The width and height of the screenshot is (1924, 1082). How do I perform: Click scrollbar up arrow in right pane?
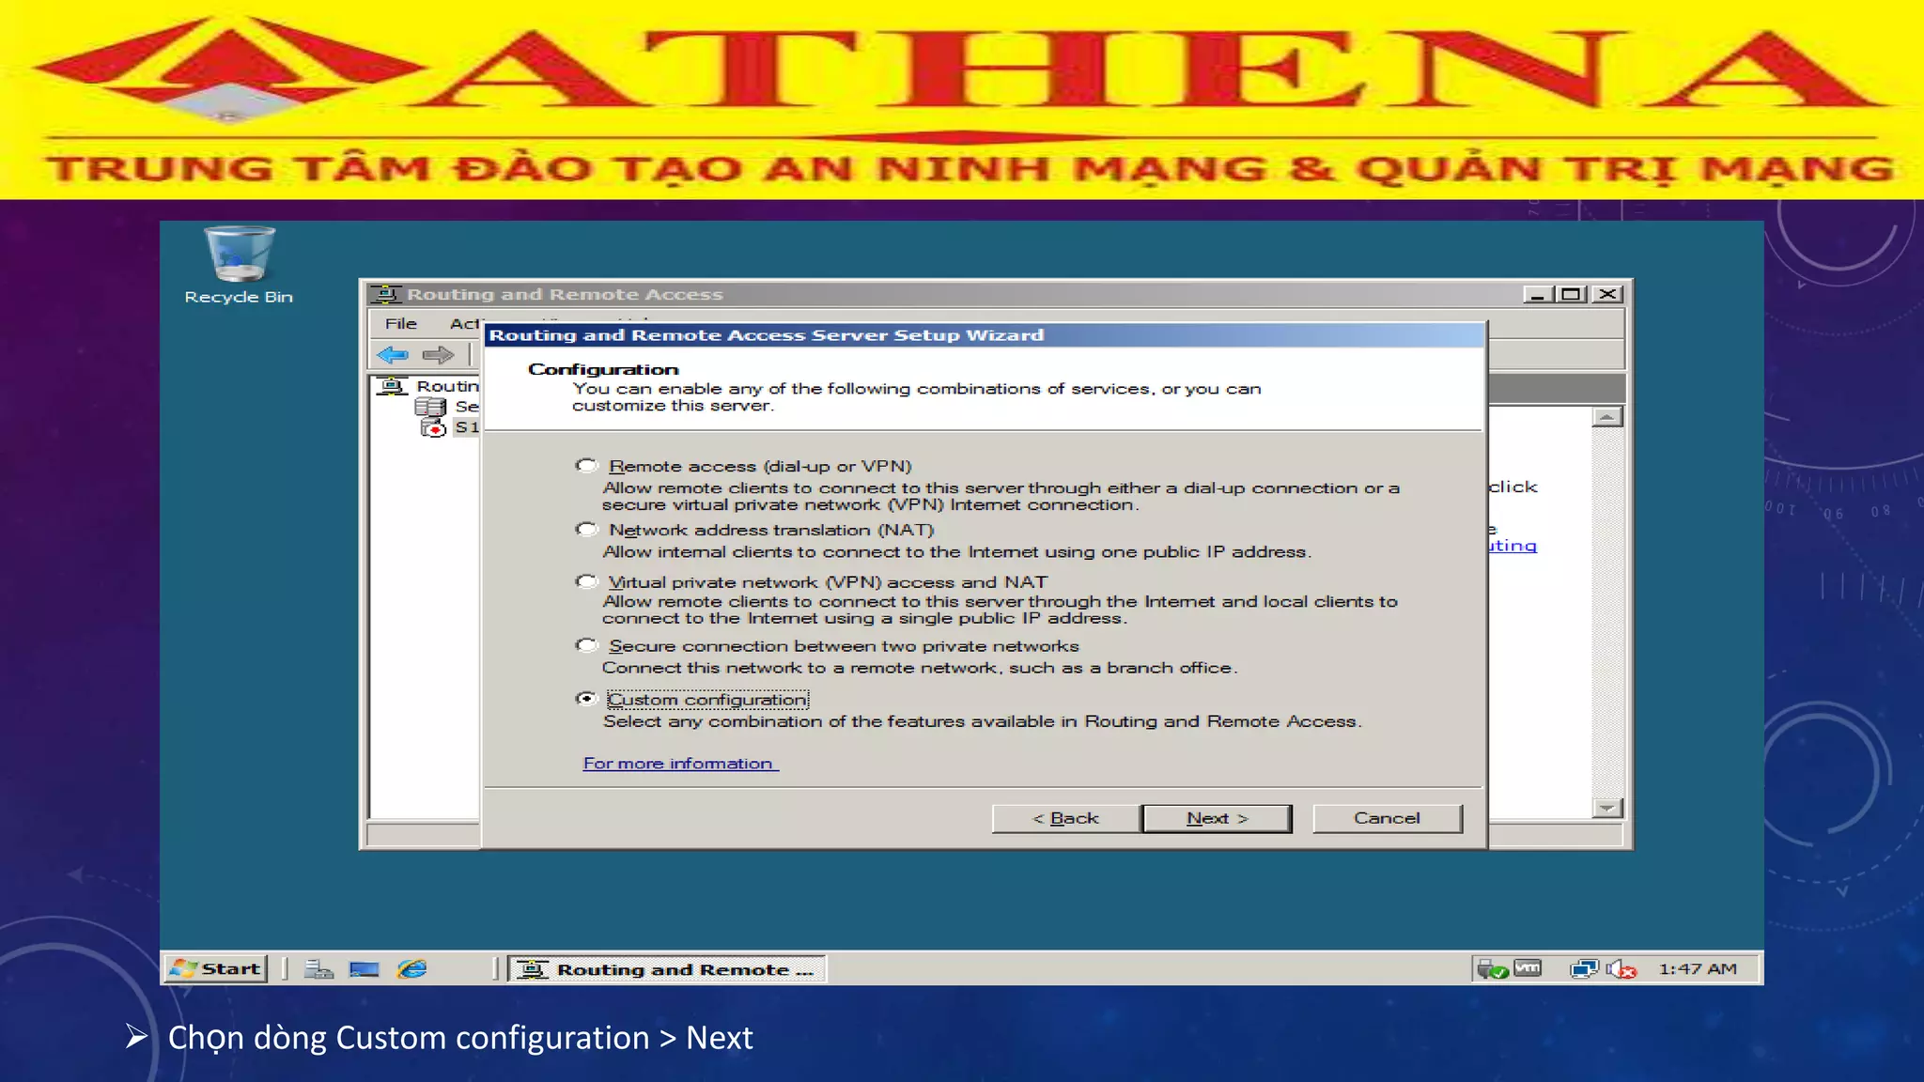click(1607, 417)
